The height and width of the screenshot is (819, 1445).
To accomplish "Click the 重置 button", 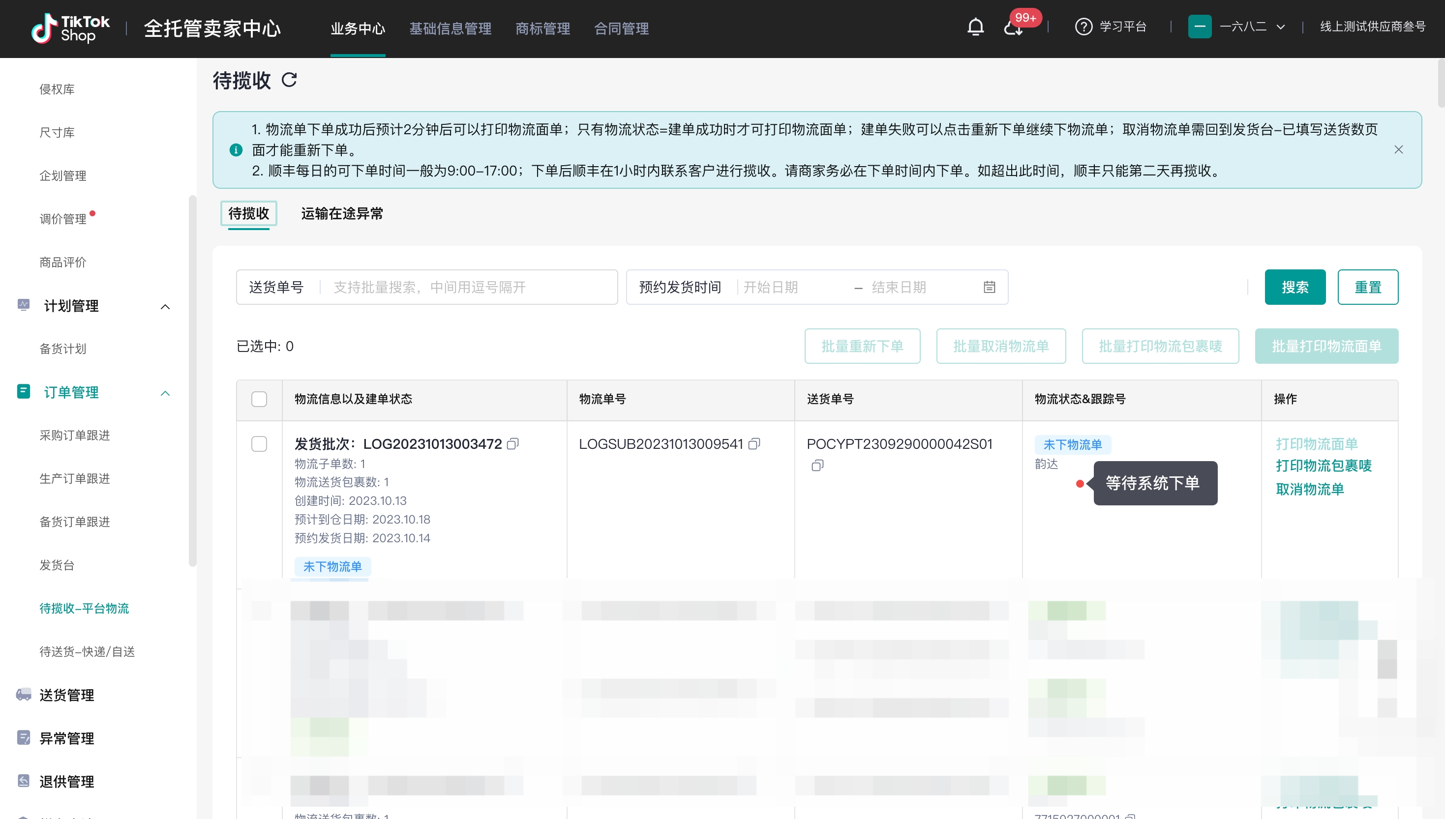I will pyautogui.click(x=1367, y=288).
